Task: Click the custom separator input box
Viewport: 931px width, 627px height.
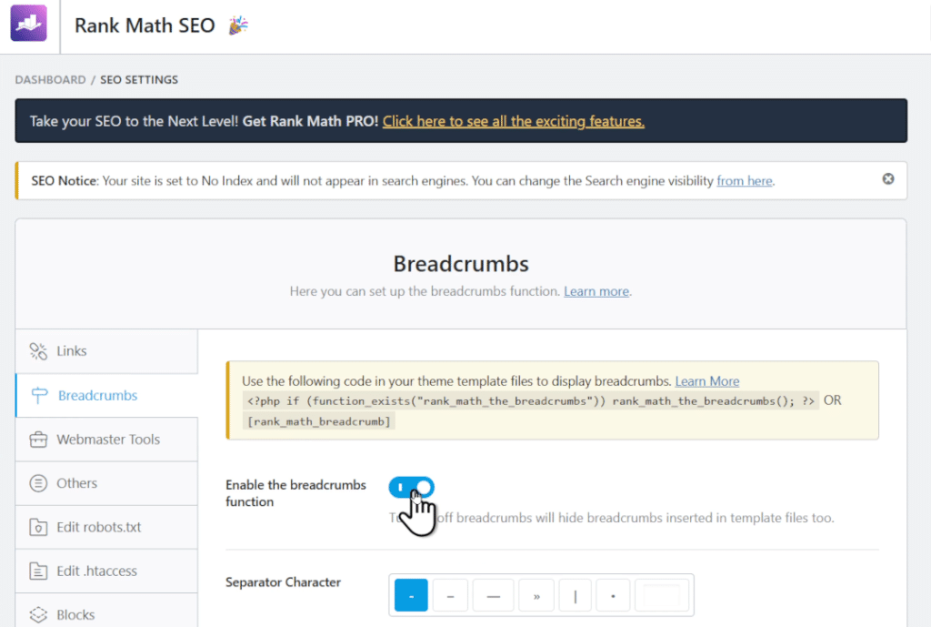Action: point(662,594)
